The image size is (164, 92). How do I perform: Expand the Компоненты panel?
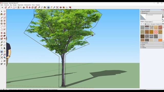pyautogui.click(x=152, y=43)
